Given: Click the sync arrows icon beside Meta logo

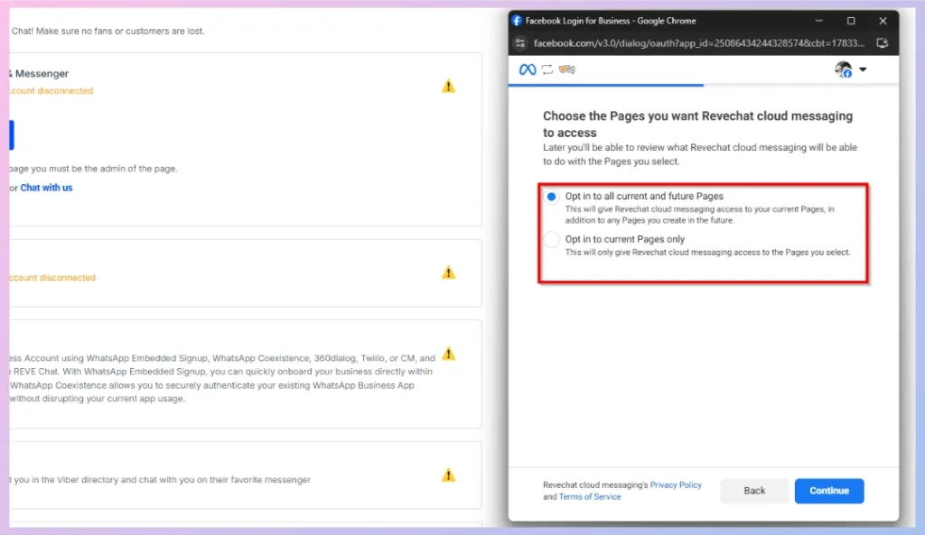Looking at the screenshot, I should (547, 69).
